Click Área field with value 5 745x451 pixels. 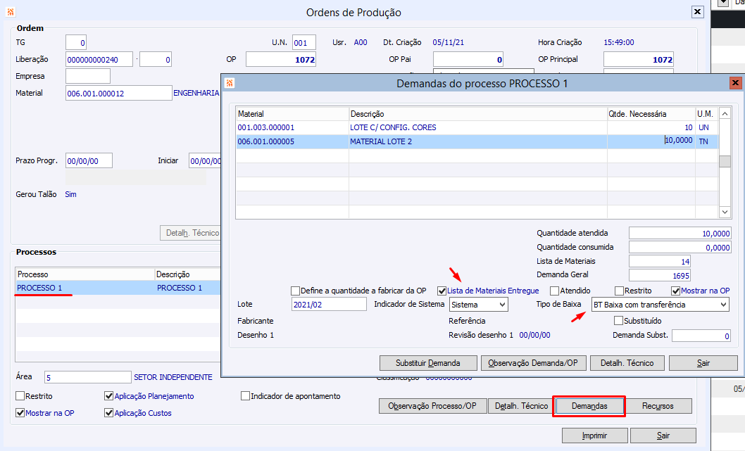88,377
